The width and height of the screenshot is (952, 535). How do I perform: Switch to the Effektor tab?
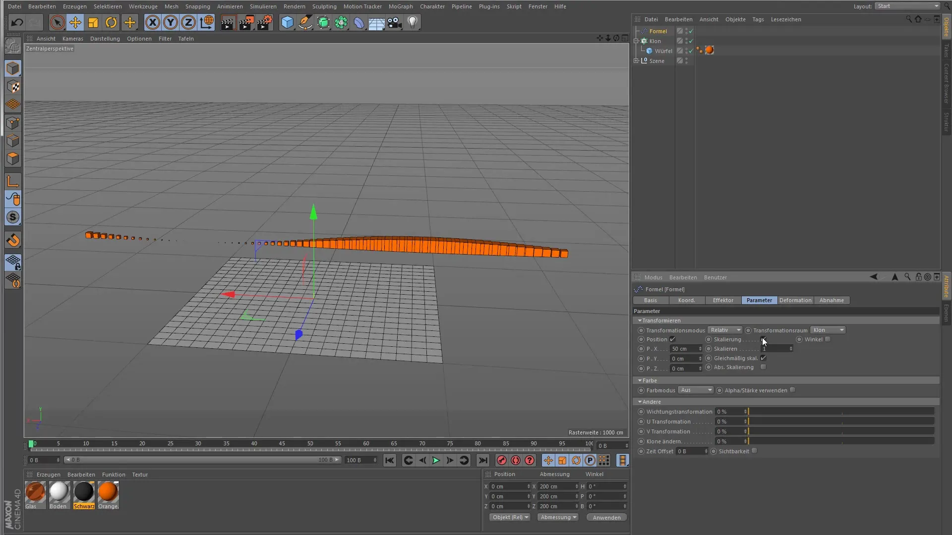tap(723, 300)
